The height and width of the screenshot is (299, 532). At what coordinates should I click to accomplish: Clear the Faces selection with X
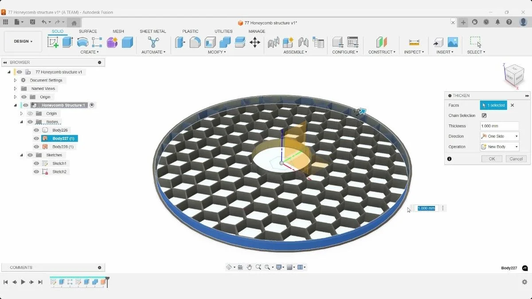(x=512, y=105)
